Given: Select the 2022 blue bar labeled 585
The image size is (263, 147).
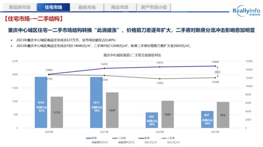Looking at the screenshot, I should point(152,120).
